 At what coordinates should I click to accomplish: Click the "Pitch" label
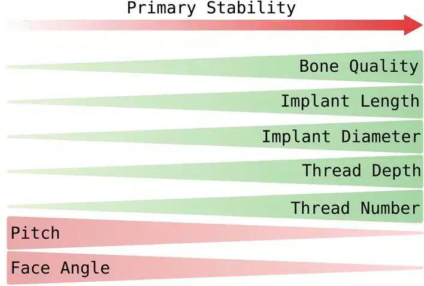[x=35, y=232]
